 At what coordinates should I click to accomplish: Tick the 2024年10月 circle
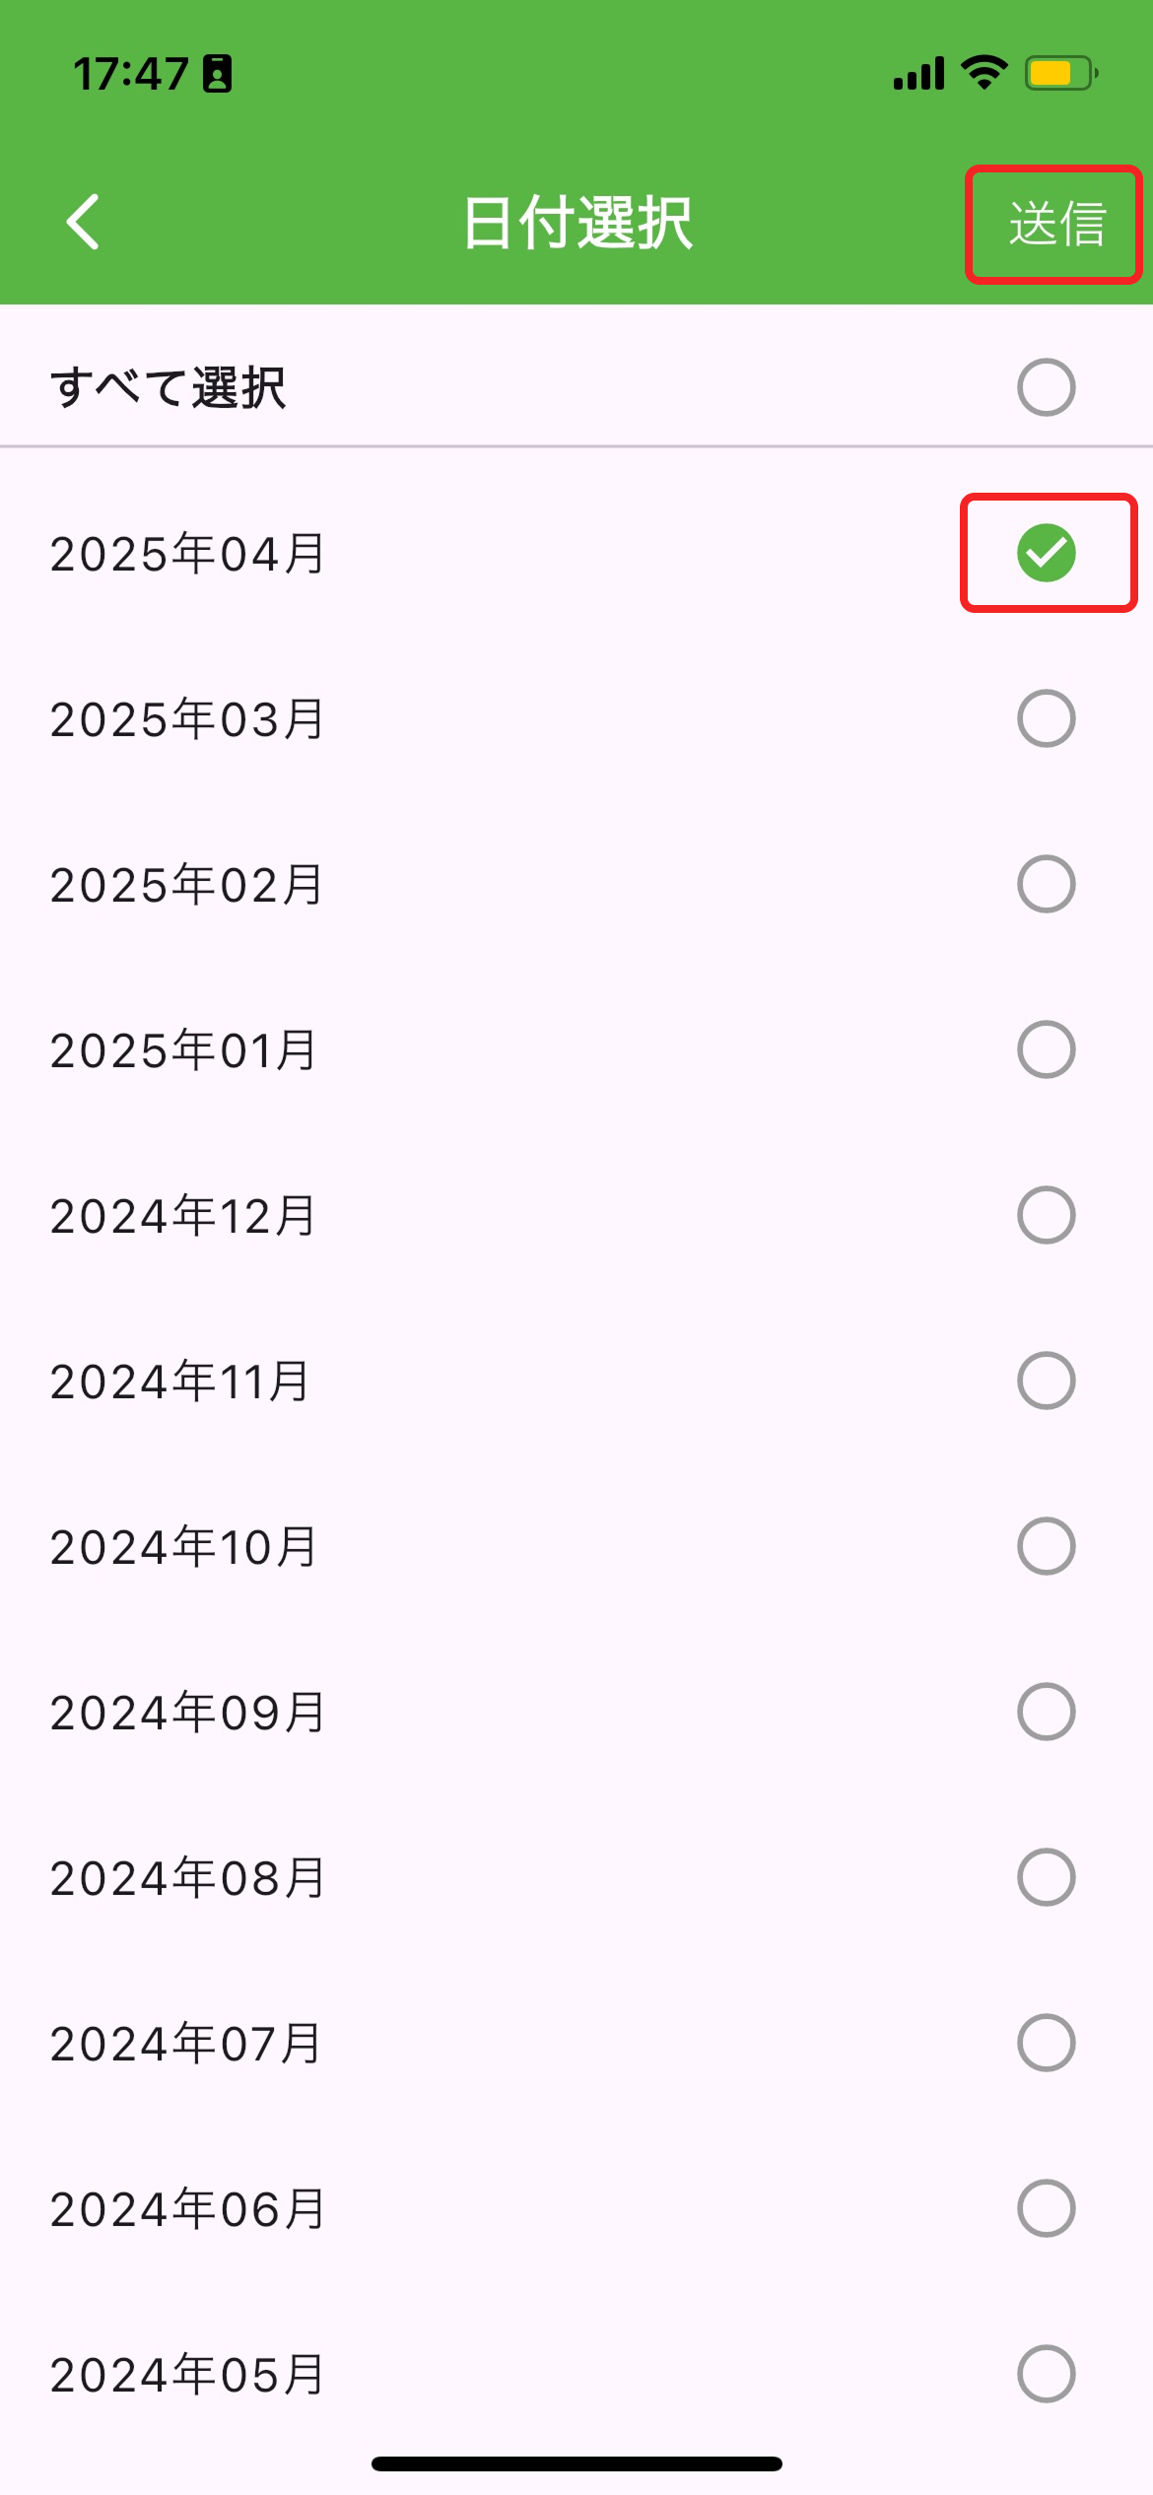(x=1046, y=1546)
